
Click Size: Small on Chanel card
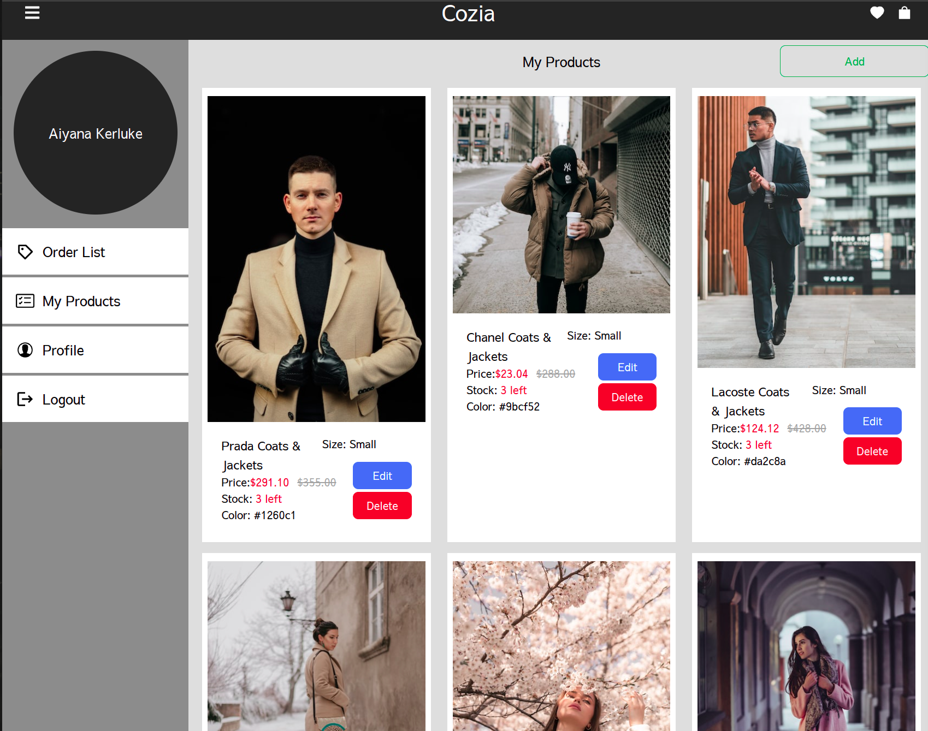(x=594, y=336)
